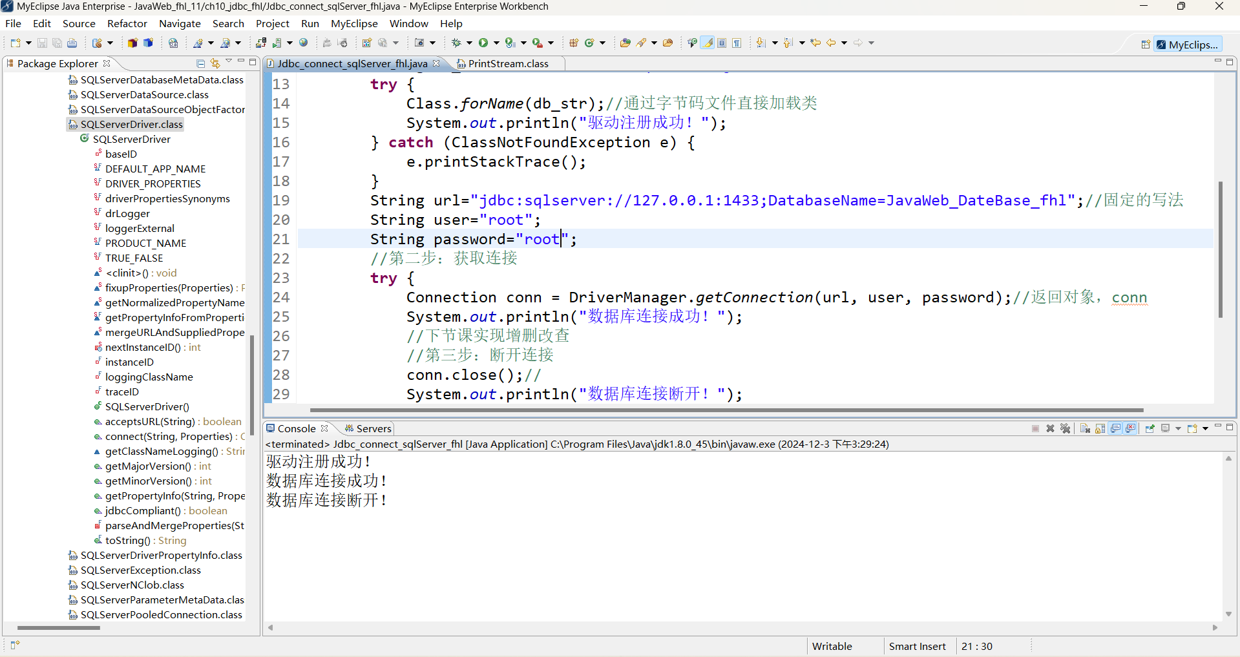Click the deploy to server icon
The image size is (1240, 657).
[x=260, y=43]
